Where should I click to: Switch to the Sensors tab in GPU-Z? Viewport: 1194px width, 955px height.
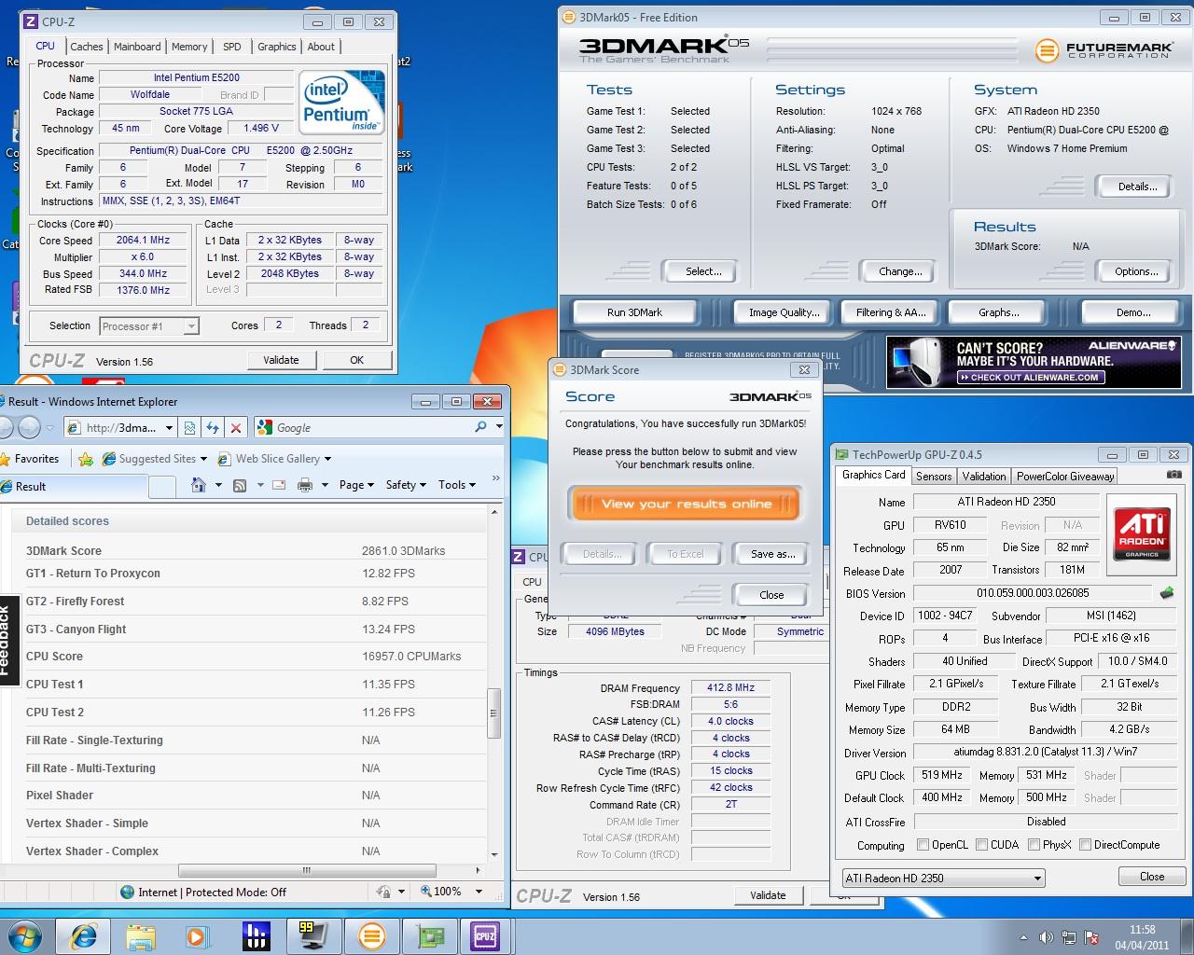pos(934,476)
